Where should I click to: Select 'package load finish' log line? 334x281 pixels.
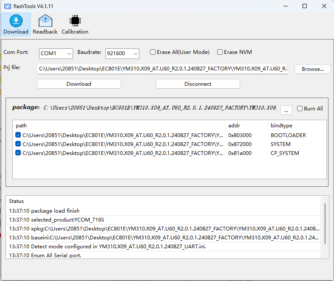coord(163,211)
